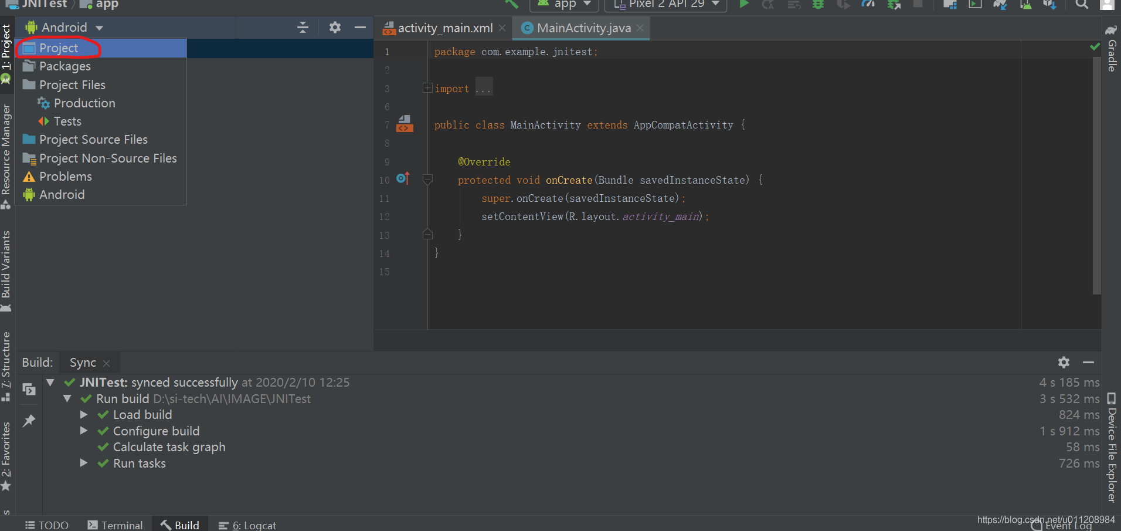
Task: Open the SDK Manager icon
Action: coord(1049,4)
